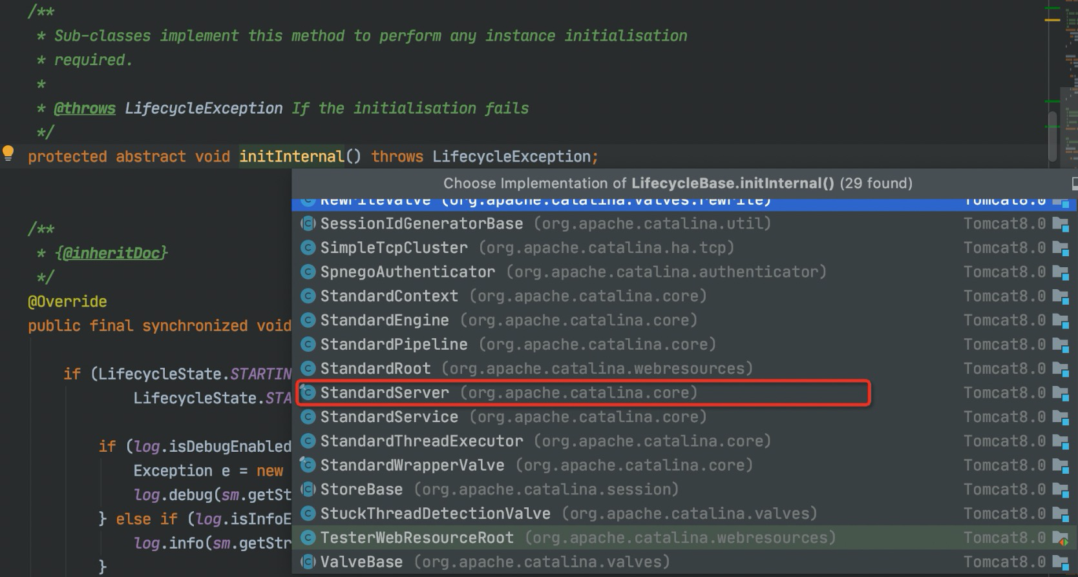
Task: Click the editor vertical scrollbar thumb
Action: pos(1052,136)
